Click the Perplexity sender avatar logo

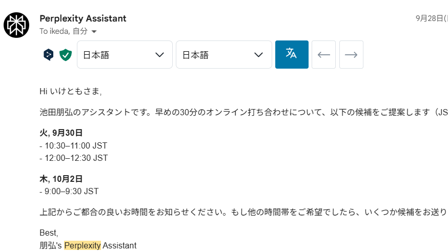click(16, 25)
